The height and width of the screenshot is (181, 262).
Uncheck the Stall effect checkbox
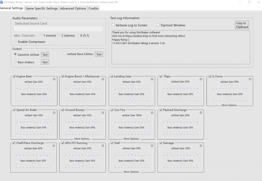click(x=112, y=143)
